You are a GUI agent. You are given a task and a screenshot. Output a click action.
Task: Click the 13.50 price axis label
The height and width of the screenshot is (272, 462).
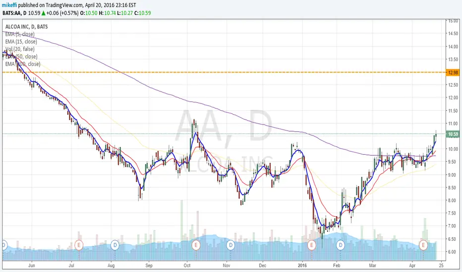pos(453,59)
